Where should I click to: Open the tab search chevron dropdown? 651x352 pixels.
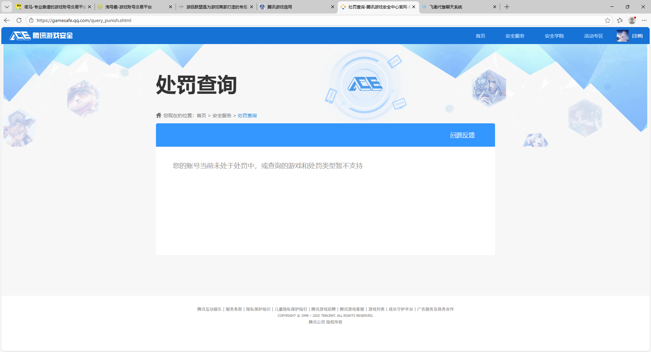[x=6, y=7]
